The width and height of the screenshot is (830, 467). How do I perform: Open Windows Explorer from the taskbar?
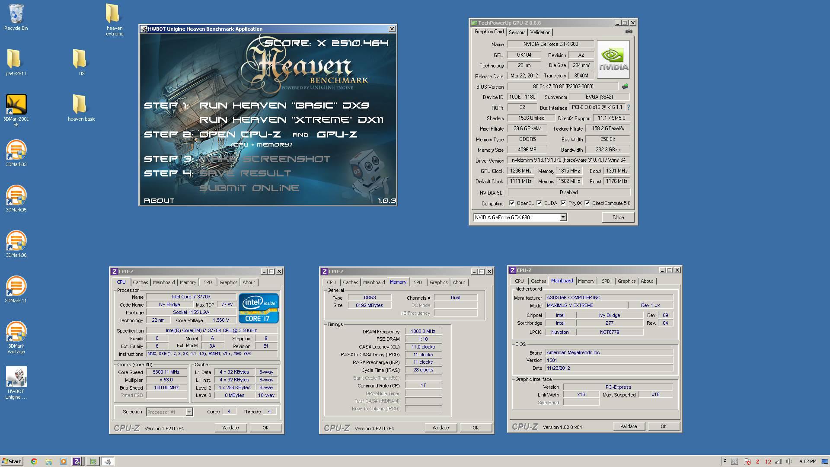49,461
